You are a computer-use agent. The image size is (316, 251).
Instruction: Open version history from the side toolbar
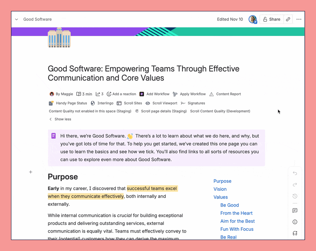coord(295,196)
